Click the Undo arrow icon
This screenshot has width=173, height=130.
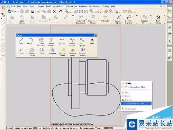tap(61, 11)
